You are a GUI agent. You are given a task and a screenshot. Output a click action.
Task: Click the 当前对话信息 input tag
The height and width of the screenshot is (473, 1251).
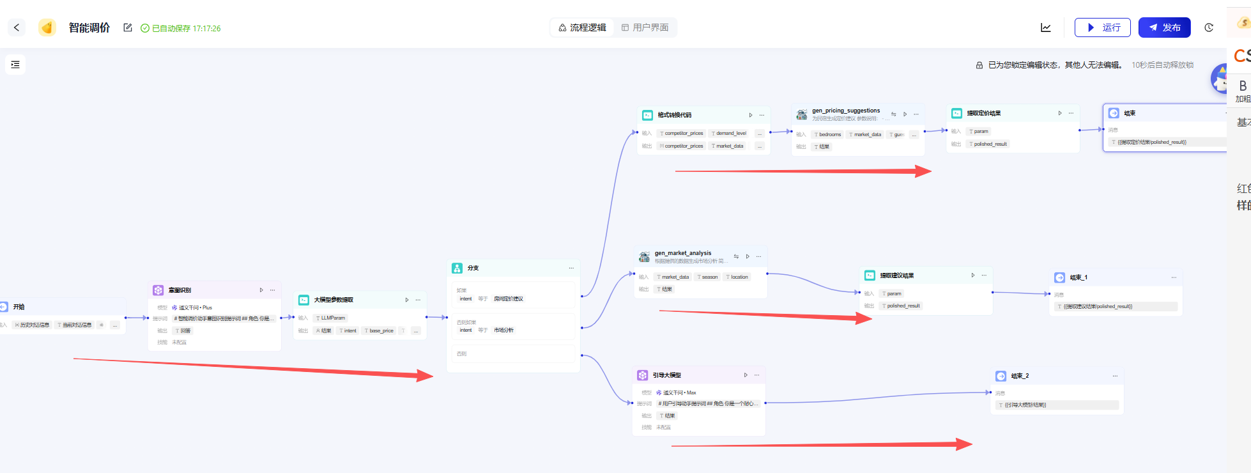[74, 325]
